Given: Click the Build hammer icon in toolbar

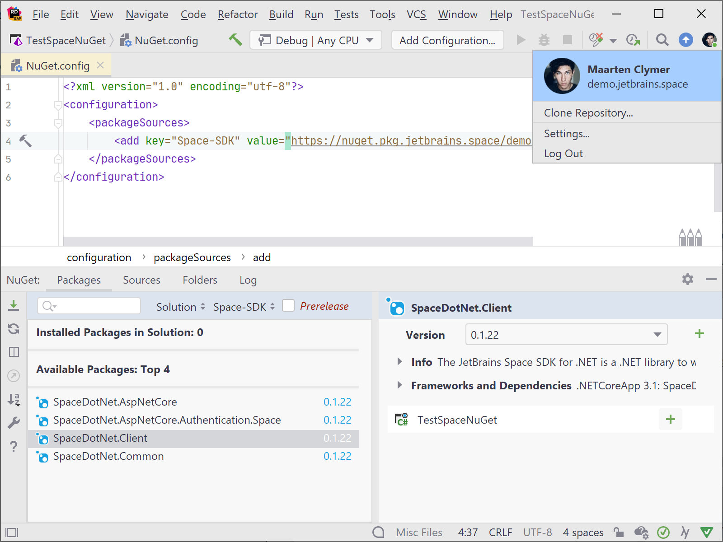Looking at the screenshot, I should pyautogui.click(x=235, y=40).
